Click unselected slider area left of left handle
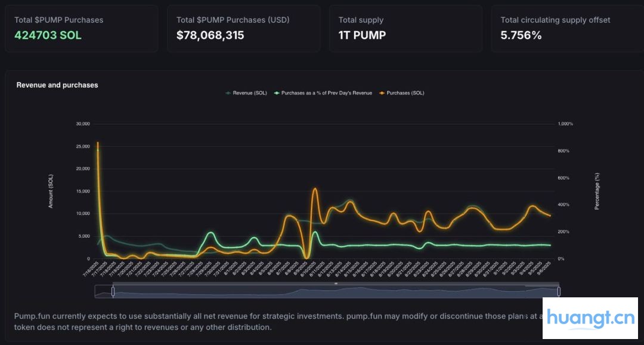 [x=103, y=291]
